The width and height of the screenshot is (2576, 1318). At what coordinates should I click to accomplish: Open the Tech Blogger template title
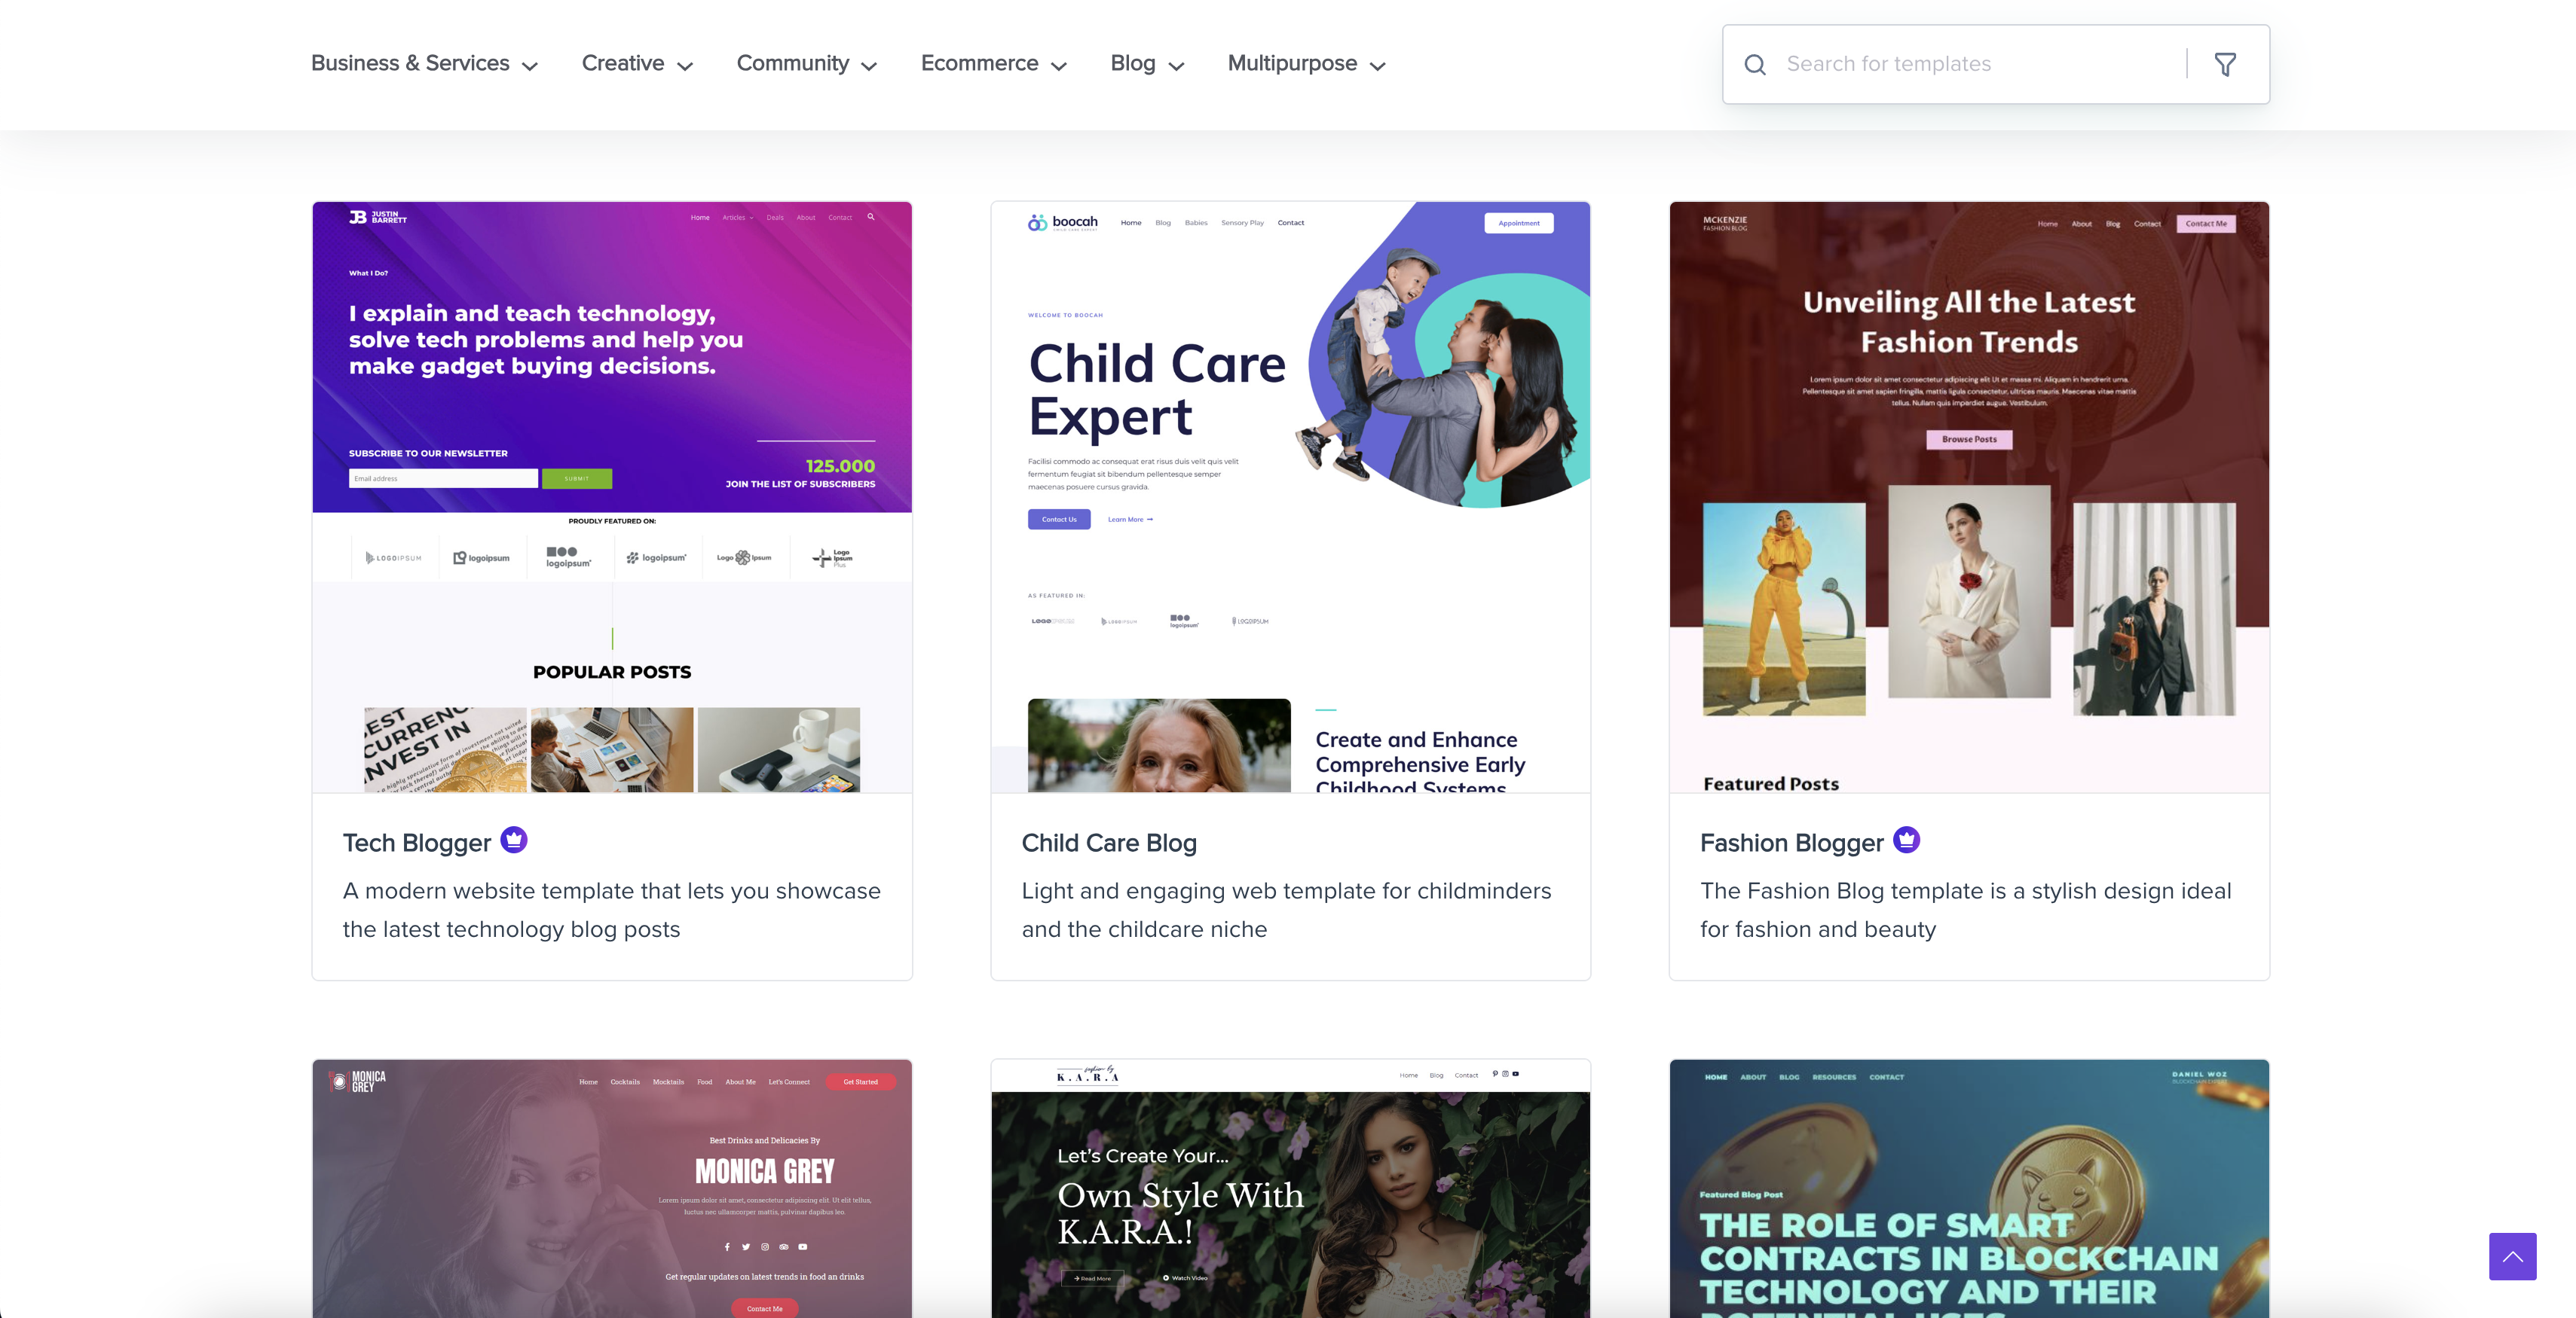[x=417, y=844]
